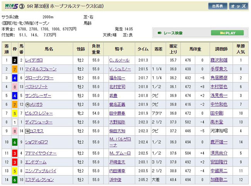The width and height of the screenshot is (251, 186).
Task: Open horse マイネルスフェーン page
Action: coord(41,69)
